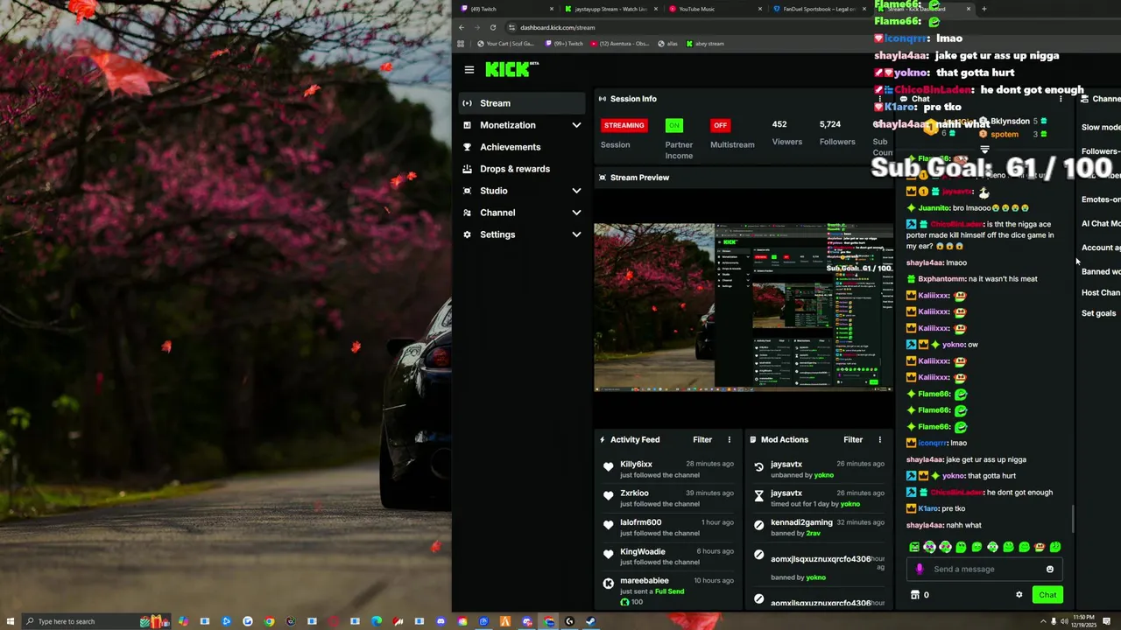Viewport: 1121px width, 630px height.
Task: Expand the Monetization menu
Action: click(x=522, y=125)
